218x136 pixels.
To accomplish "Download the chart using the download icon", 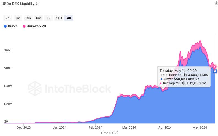I will coord(216,3).
